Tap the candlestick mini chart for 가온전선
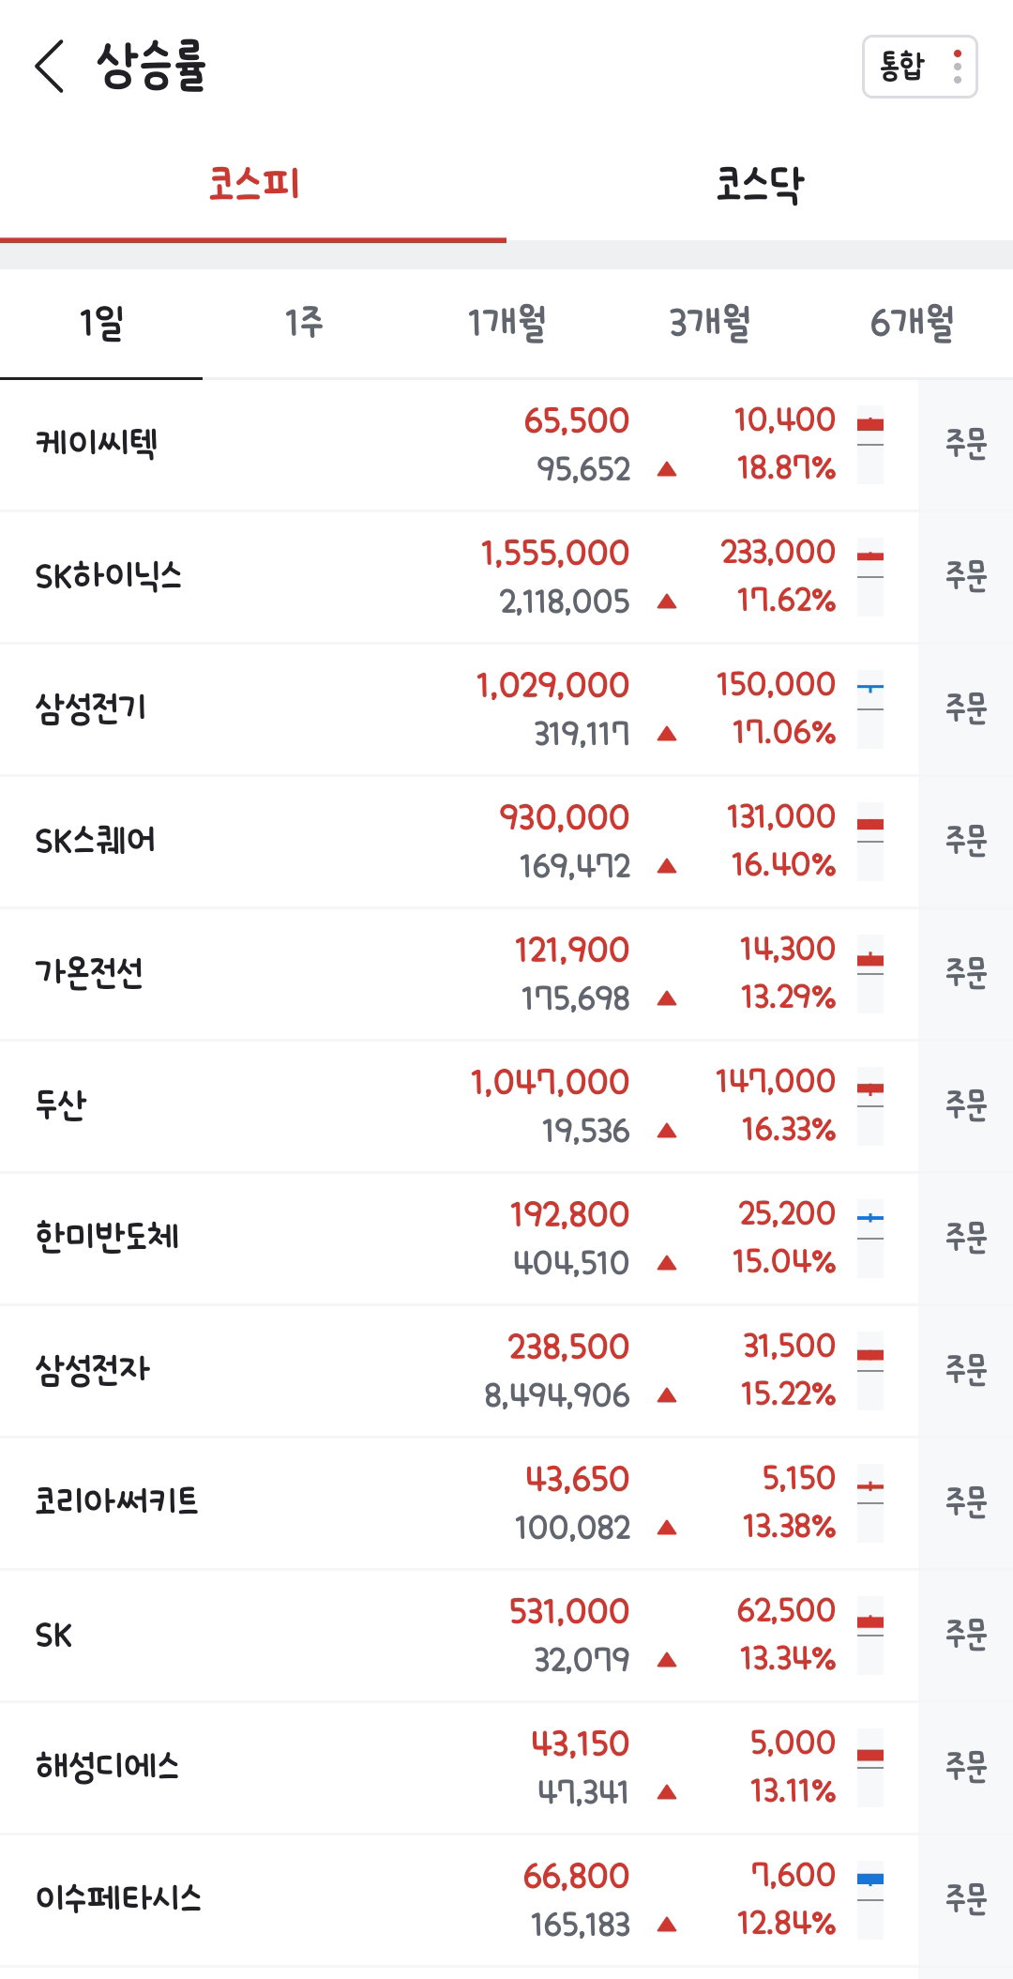The width and height of the screenshot is (1013, 1979). tap(870, 973)
